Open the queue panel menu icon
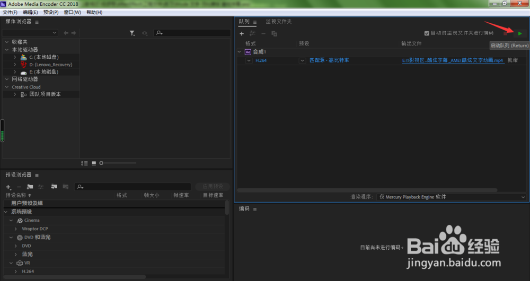 (x=255, y=22)
